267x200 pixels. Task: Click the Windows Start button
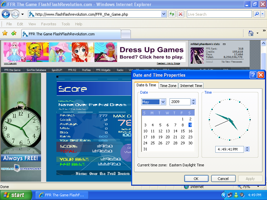16,195
